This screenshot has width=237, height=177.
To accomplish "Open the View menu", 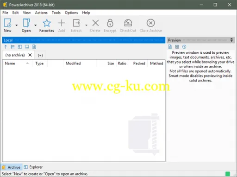I will pos(27,13).
